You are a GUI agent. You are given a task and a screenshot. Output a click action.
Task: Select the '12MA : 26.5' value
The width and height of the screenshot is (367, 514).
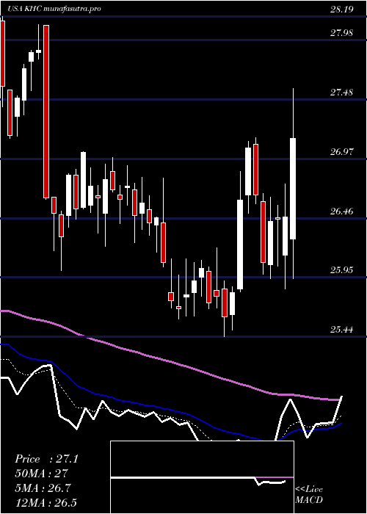click(x=46, y=502)
